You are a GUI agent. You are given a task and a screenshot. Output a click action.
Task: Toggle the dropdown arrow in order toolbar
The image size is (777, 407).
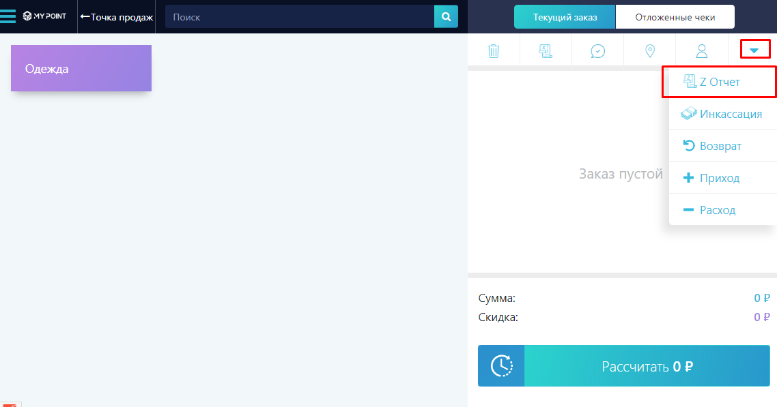754,50
